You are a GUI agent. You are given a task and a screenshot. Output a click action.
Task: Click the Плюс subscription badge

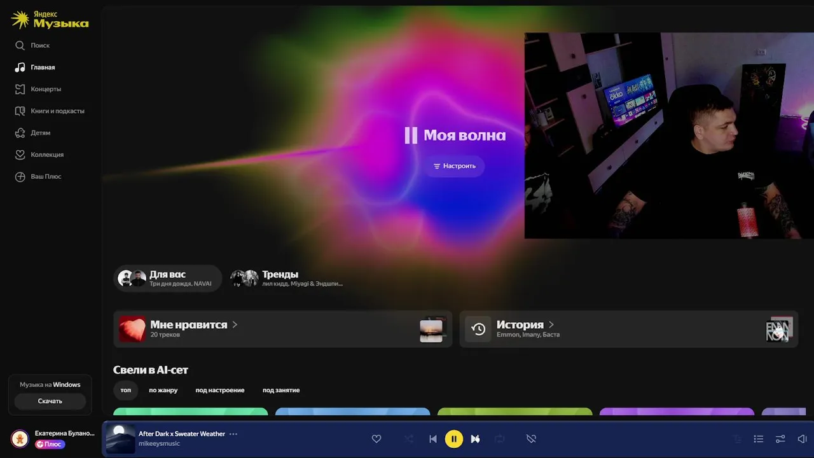tap(50, 444)
